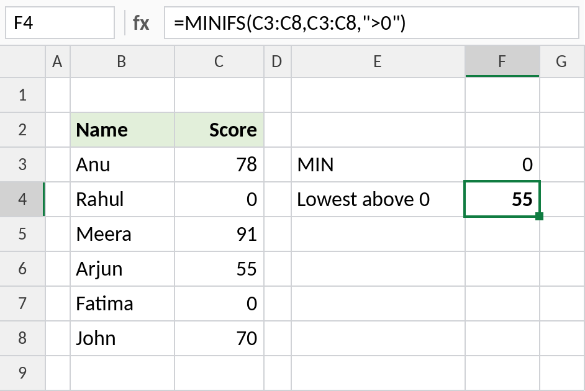Click the Name header cell
Screen dimensions: 585x391
coord(122,130)
